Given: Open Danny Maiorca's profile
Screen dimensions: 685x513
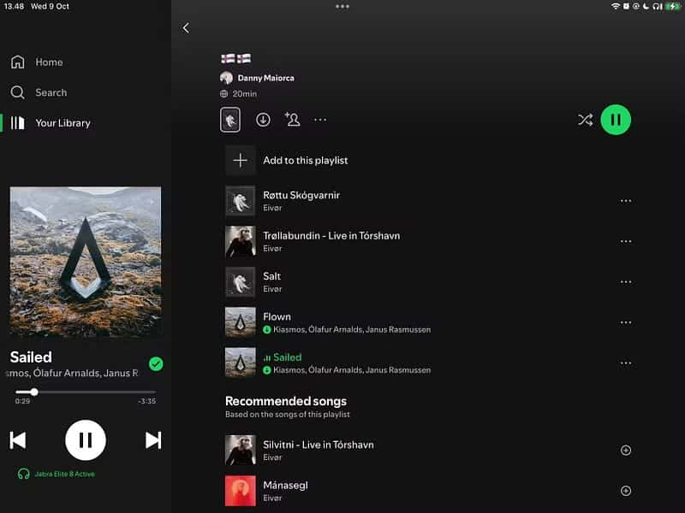Looking at the screenshot, I should tap(258, 77).
